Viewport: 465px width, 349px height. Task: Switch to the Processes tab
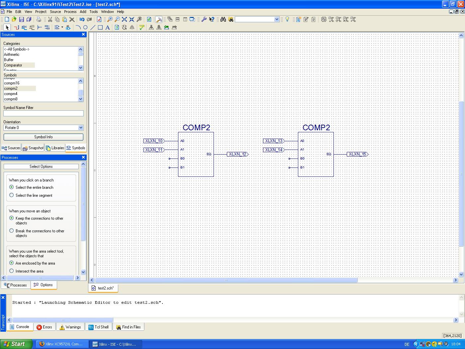click(x=15, y=285)
